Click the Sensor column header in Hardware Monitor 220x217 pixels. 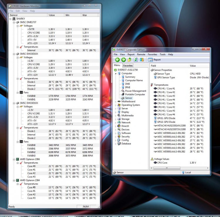[28, 15]
